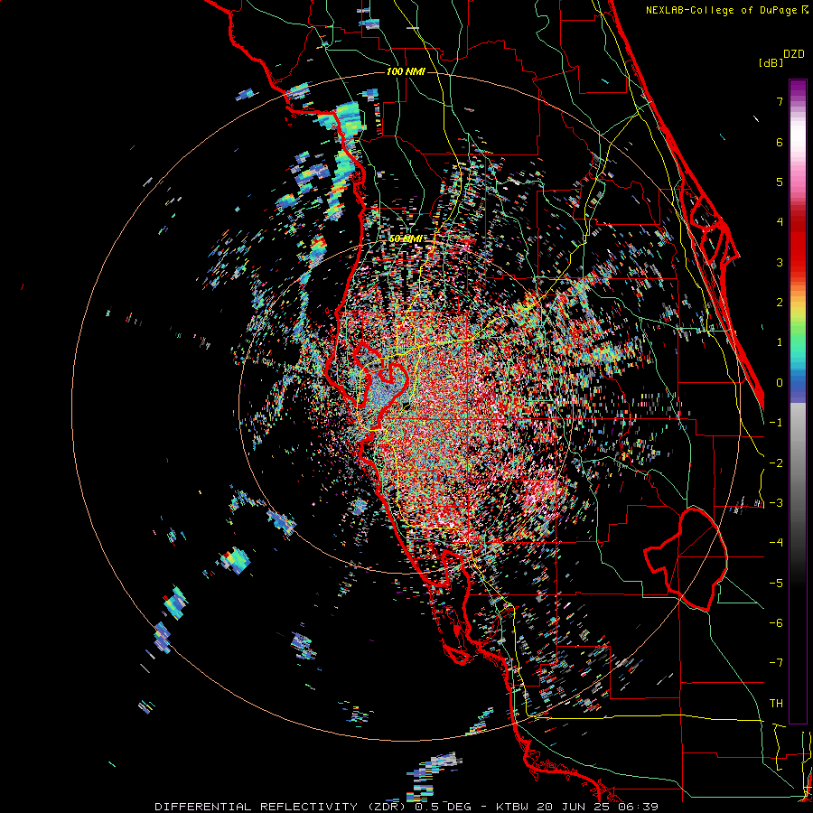The image size is (813, 813).
Task: Select the 2 tick label on the scale
Action: (780, 303)
